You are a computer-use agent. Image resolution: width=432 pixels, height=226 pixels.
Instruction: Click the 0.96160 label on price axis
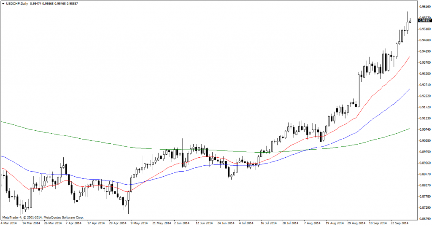(x=425, y=7)
